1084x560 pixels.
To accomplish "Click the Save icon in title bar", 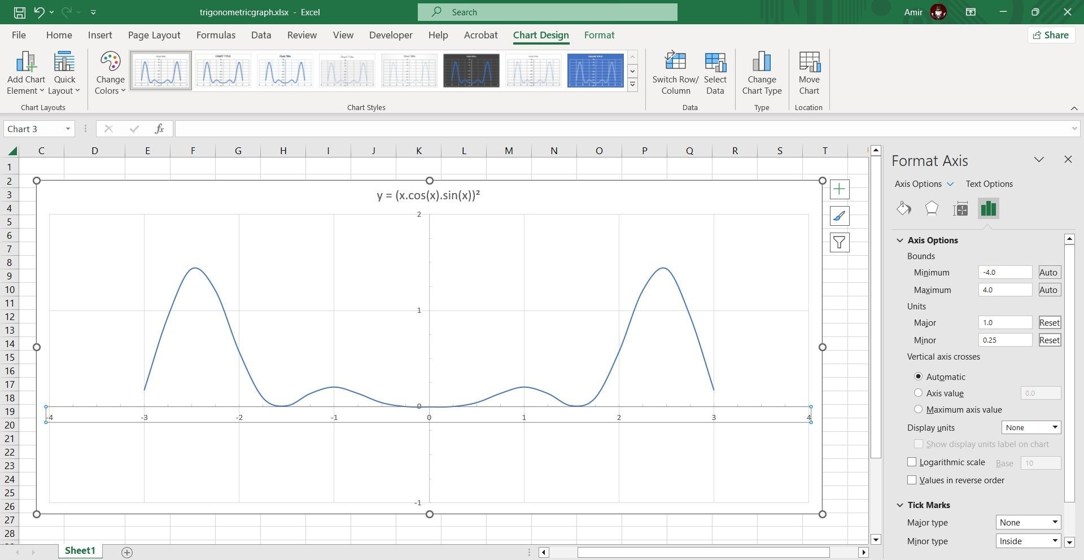I will [x=19, y=12].
